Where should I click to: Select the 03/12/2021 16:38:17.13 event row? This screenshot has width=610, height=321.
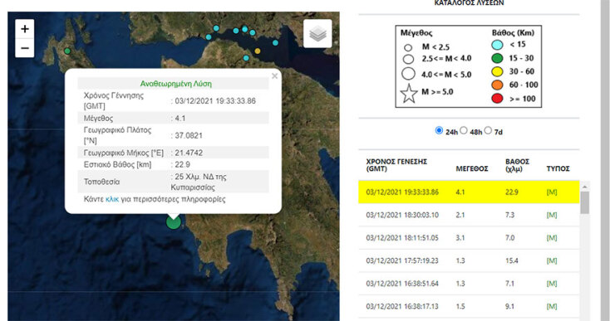[469, 306]
